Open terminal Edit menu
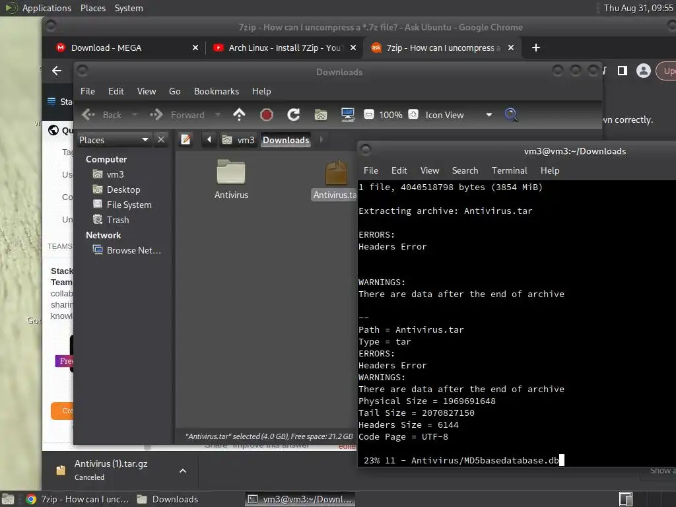676x507 pixels. coord(399,170)
